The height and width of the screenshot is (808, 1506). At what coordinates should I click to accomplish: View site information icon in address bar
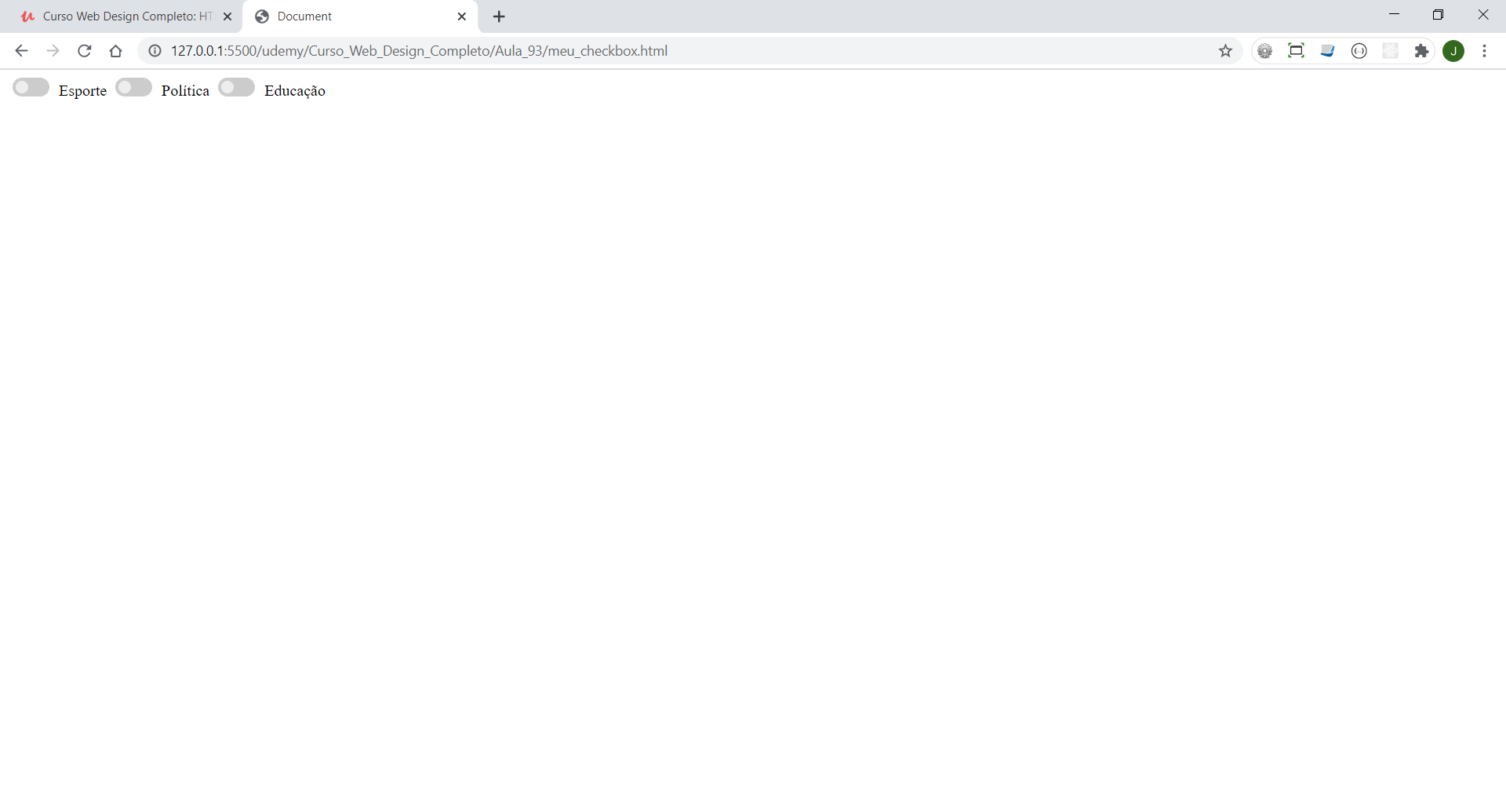tap(155, 51)
